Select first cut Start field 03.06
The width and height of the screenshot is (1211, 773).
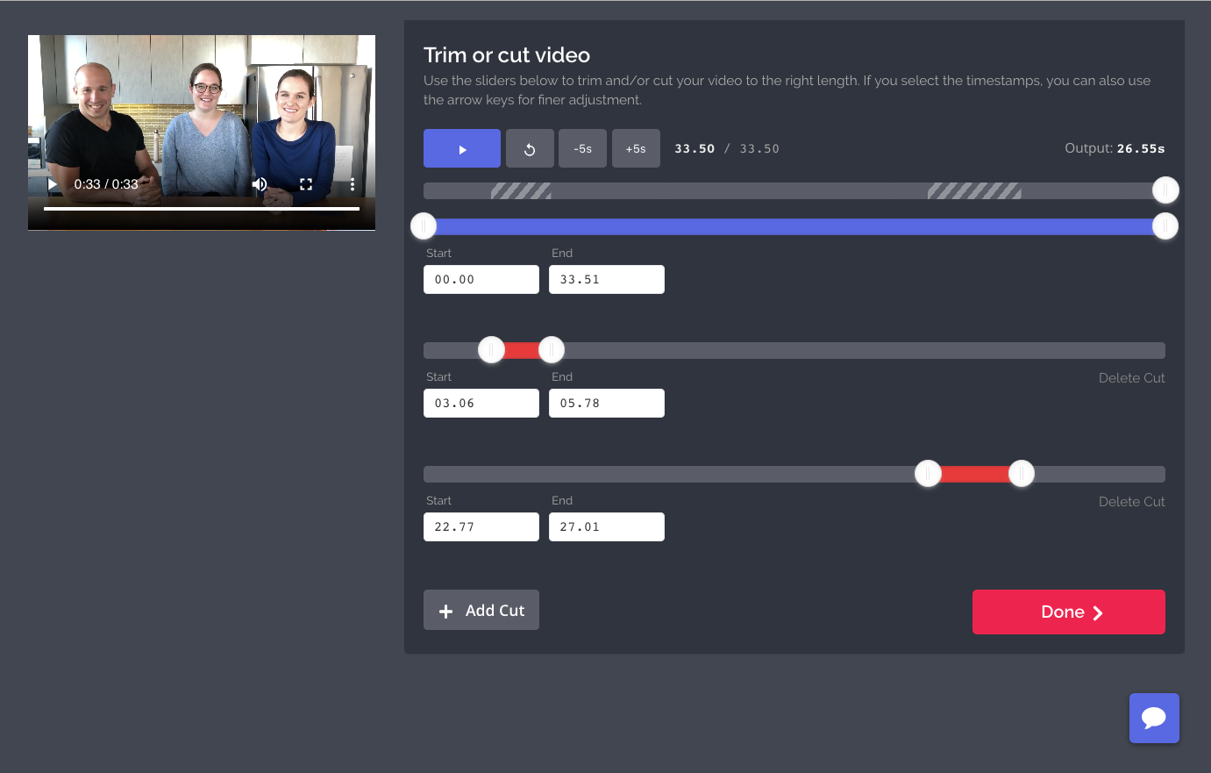point(481,404)
